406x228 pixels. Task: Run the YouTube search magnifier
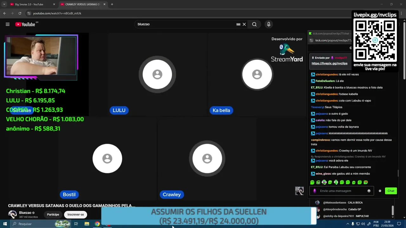pyautogui.click(x=254, y=24)
